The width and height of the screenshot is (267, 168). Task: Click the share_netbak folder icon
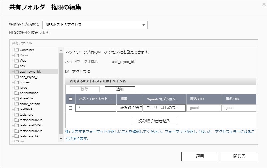pos(17,104)
